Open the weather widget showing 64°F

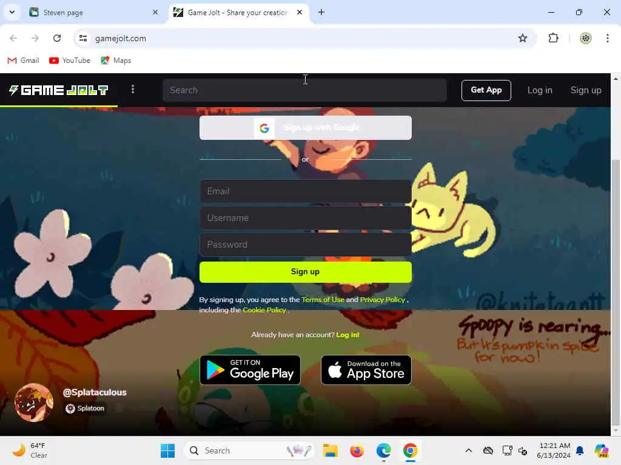tap(30, 450)
